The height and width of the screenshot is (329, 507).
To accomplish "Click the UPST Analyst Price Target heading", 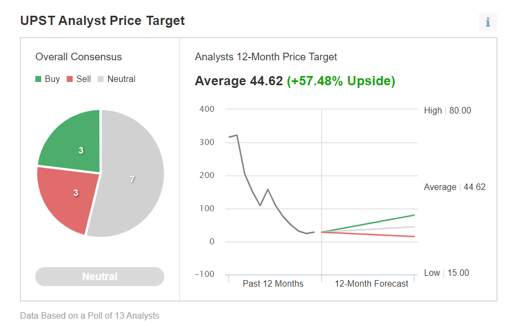I will [102, 21].
